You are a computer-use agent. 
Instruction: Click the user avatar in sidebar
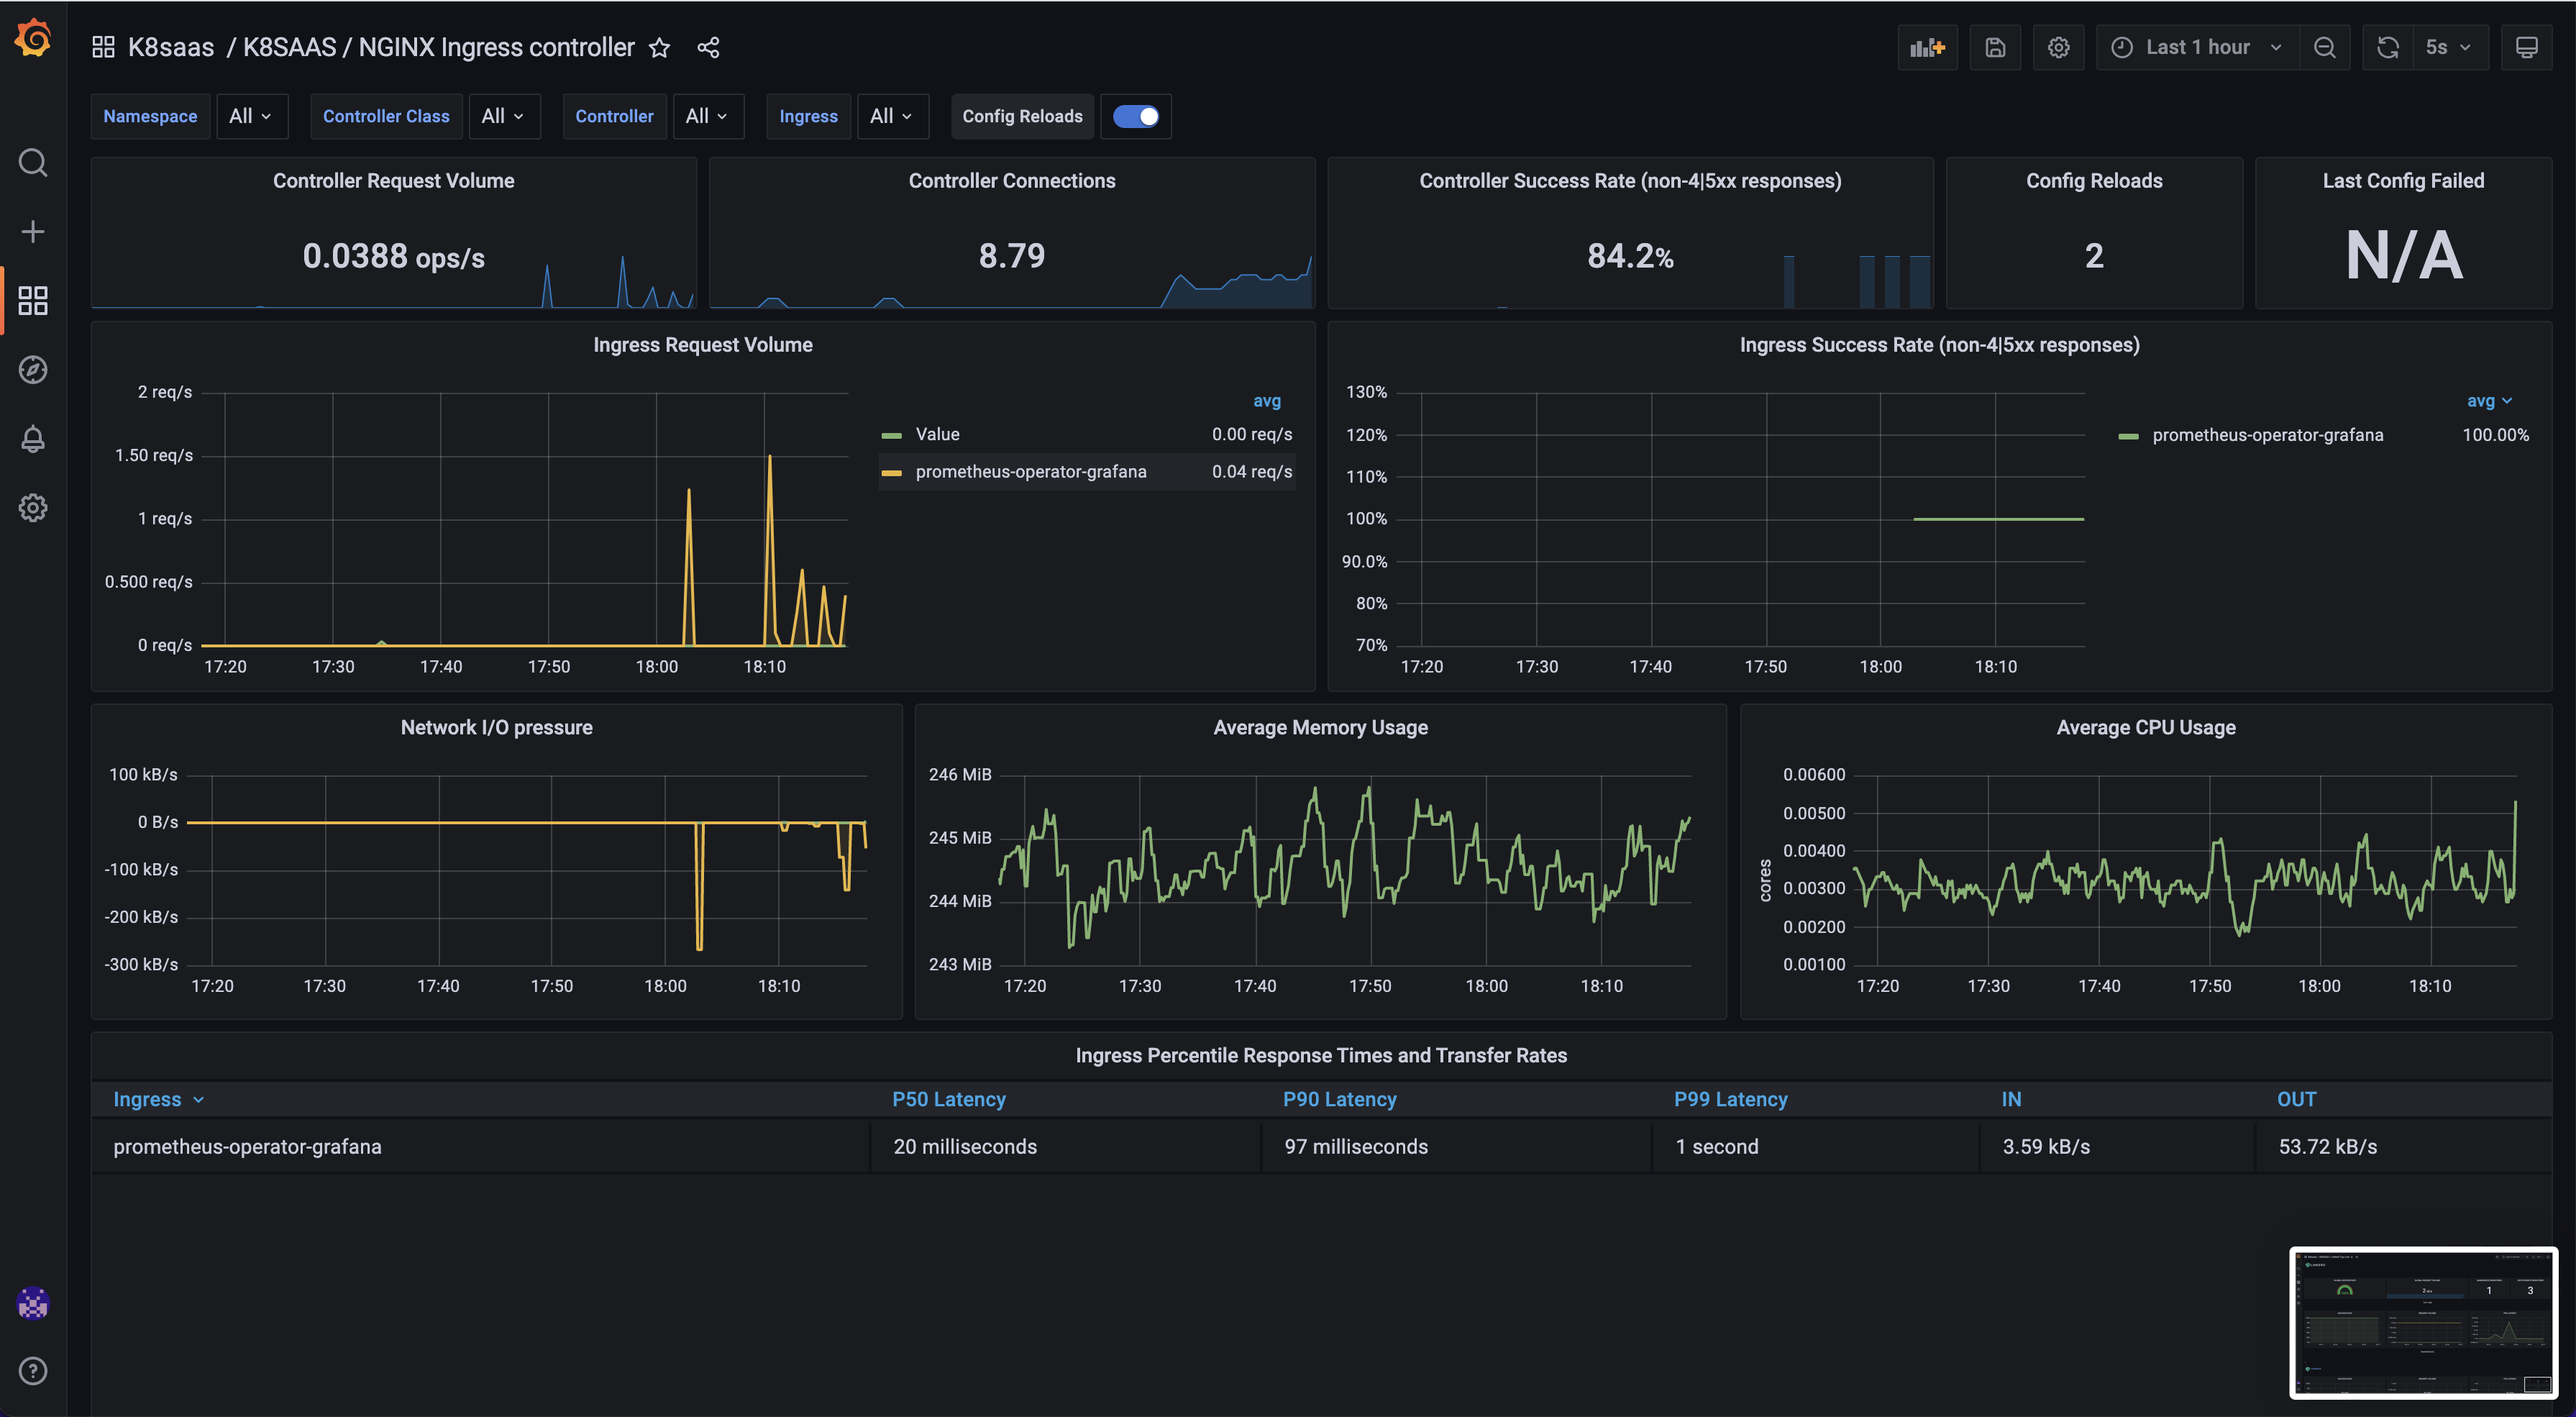pos(33,1302)
